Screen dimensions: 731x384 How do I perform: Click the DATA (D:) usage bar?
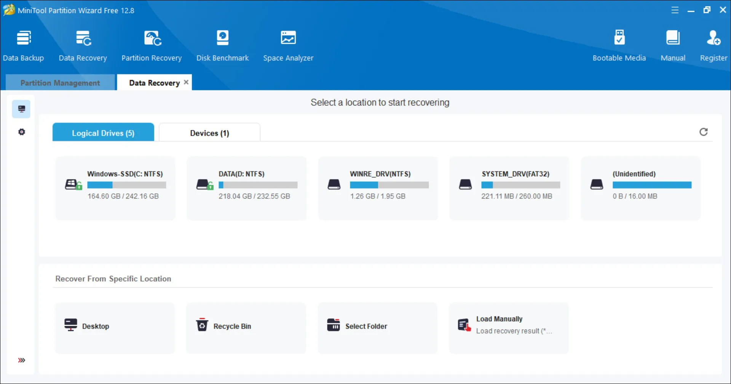click(x=258, y=185)
